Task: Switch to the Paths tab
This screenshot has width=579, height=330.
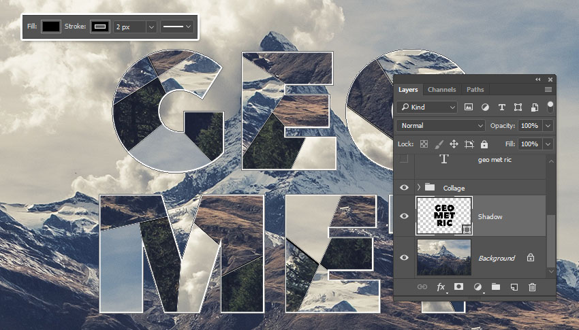Action: (475, 90)
